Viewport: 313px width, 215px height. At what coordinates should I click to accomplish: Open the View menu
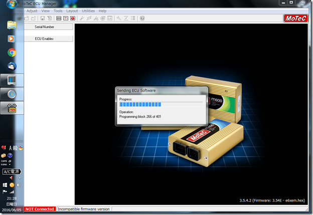(45, 11)
